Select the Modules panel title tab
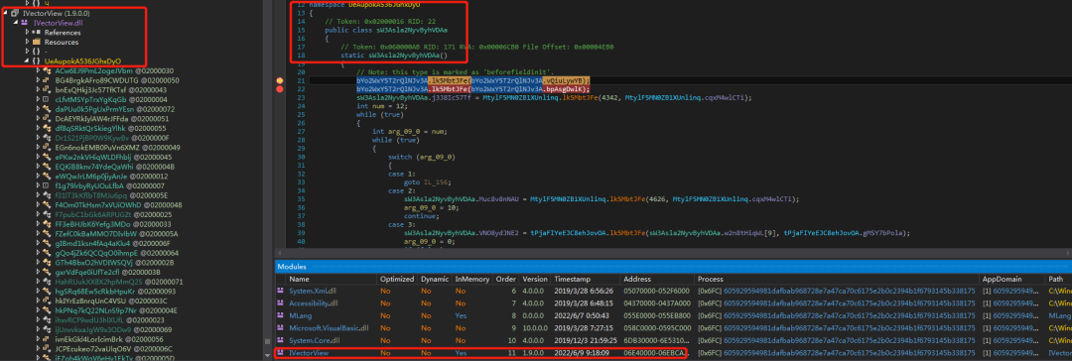Viewport: 1072px width, 361px height. [x=291, y=267]
